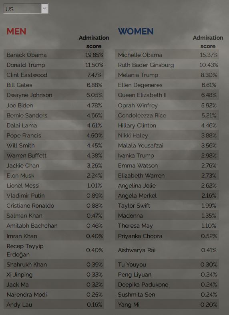The image size is (229, 315).
Task: Select Recep Tayyip Erdoğan entry
Action: [54, 250]
